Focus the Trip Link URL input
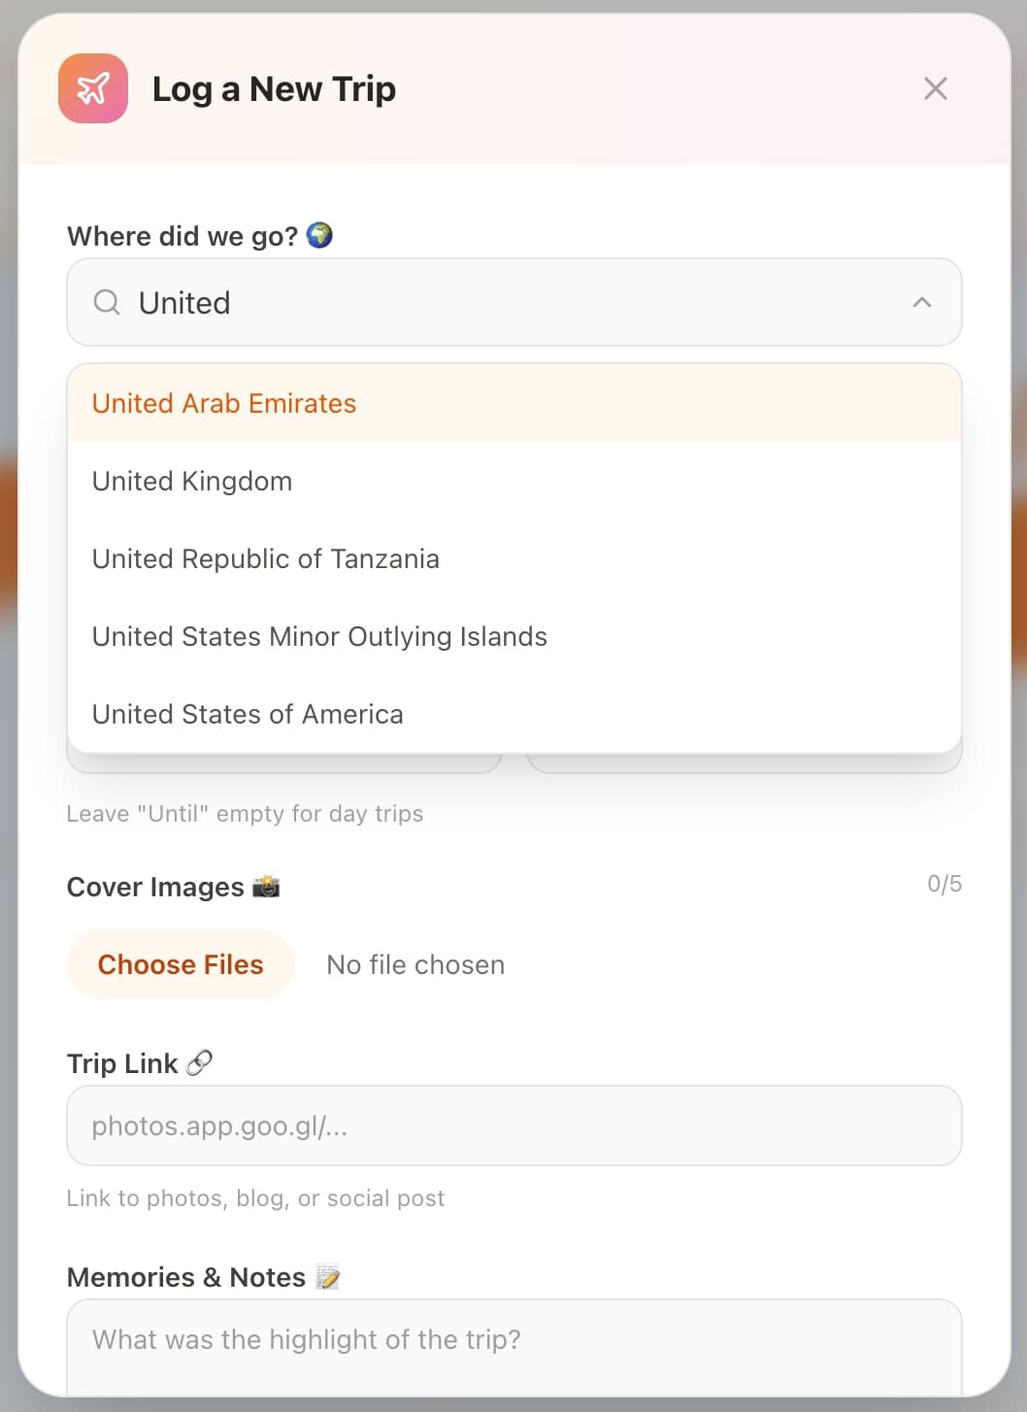The width and height of the screenshot is (1027, 1412). pyautogui.click(x=514, y=1126)
